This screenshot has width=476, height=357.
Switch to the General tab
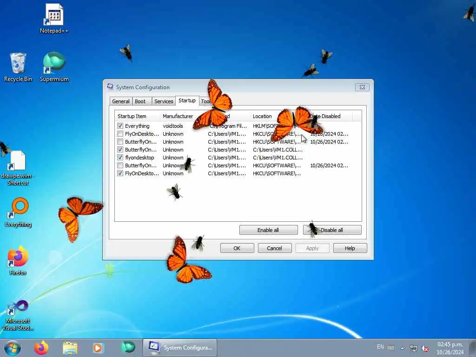click(121, 101)
